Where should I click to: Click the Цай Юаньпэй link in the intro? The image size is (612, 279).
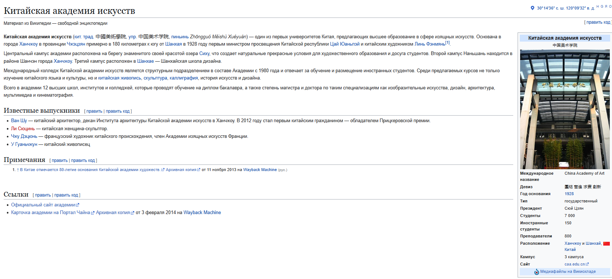click(344, 44)
